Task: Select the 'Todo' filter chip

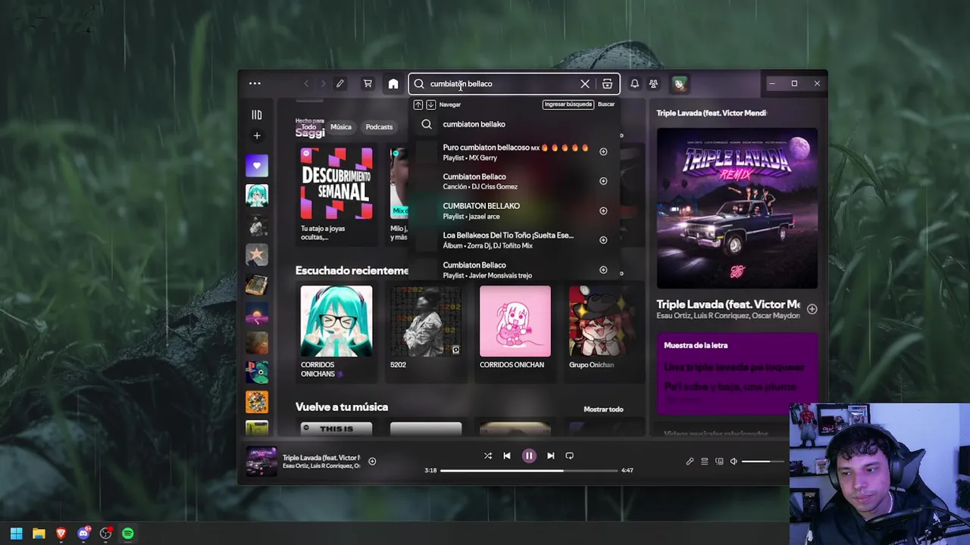Action: 309,127
